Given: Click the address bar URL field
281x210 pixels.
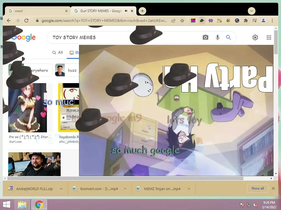Looking at the screenshot, I should tap(104, 21).
